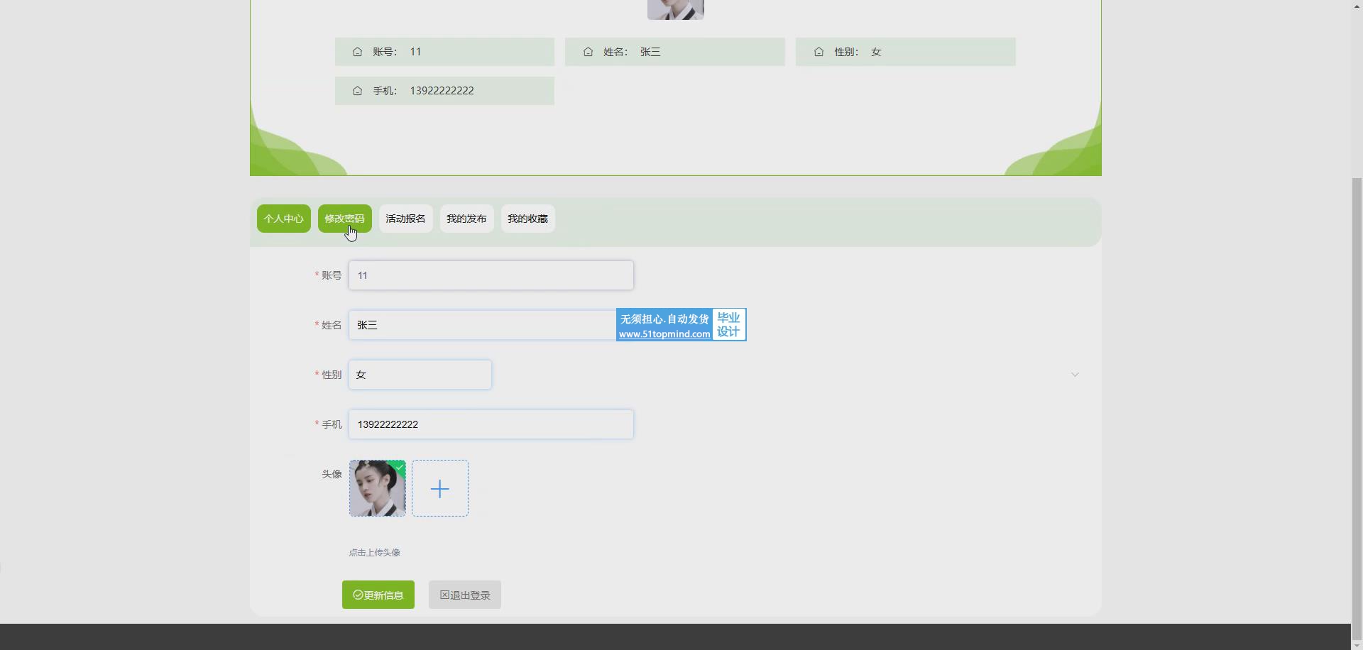1363x650 pixels.
Task: Open the 性别 select field showing 女
Action: [420, 375]
